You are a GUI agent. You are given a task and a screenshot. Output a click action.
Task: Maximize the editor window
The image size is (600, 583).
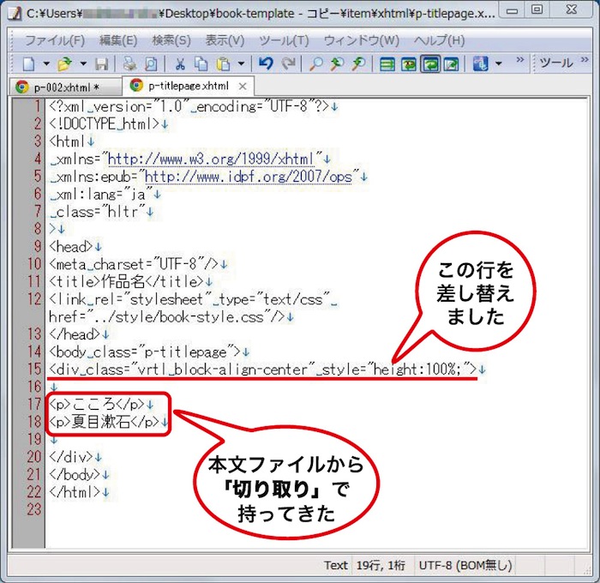click(x=537, y=10)
